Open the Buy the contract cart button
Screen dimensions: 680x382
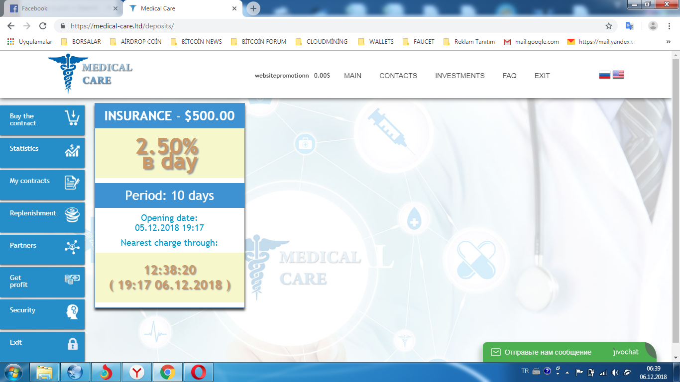42,119
